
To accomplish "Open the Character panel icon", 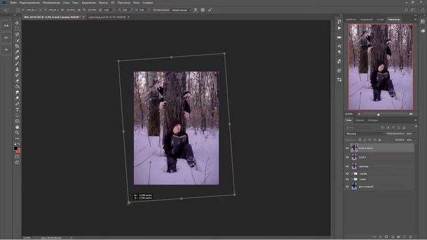I will (x=339, y=46).
